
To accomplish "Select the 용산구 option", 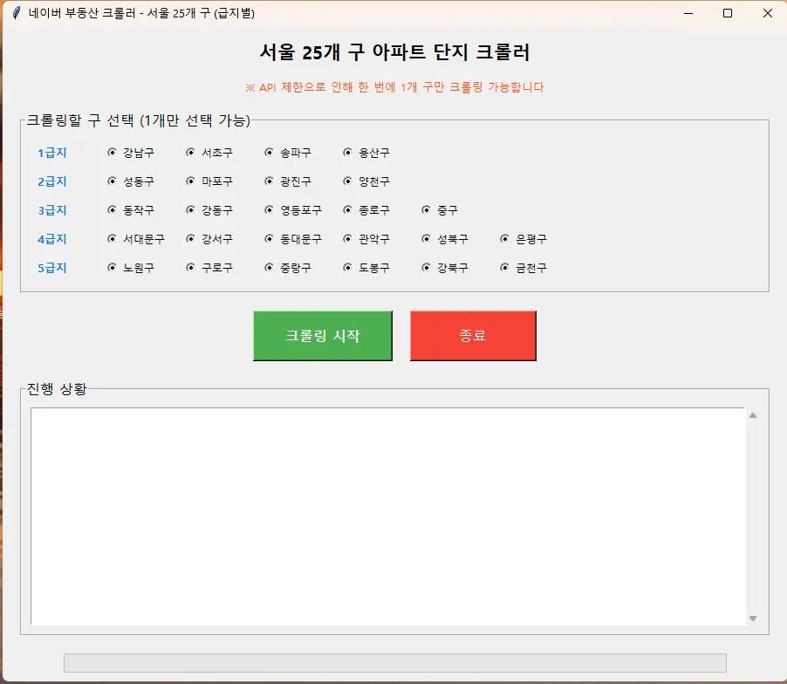I will click(346, 152).
